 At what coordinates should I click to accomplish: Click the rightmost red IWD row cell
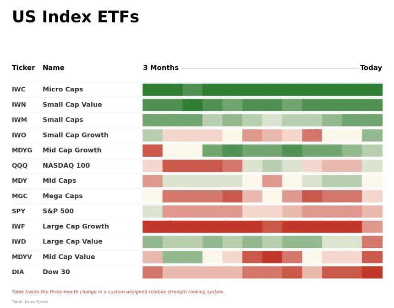(x=372, y=242)
